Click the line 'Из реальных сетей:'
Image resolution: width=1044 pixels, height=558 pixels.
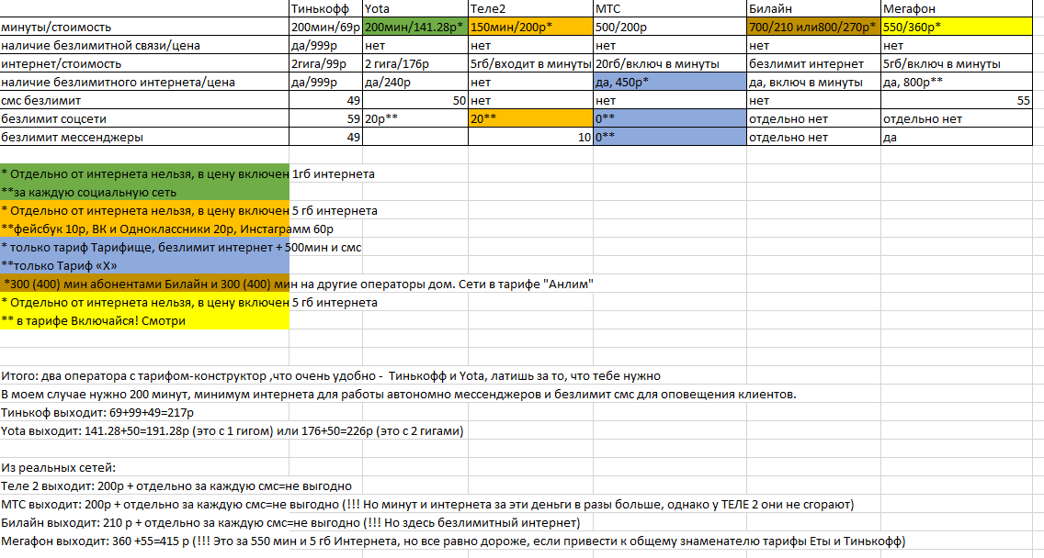point(58,467)
